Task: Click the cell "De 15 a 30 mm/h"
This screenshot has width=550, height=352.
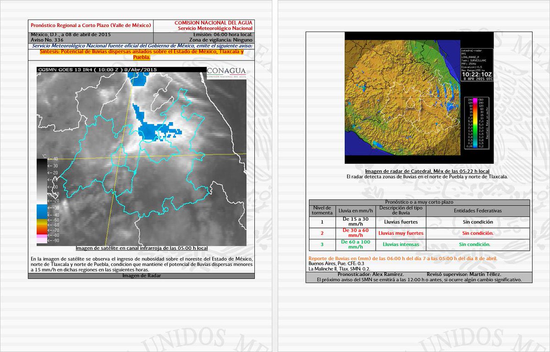Action: coord(355,222)
